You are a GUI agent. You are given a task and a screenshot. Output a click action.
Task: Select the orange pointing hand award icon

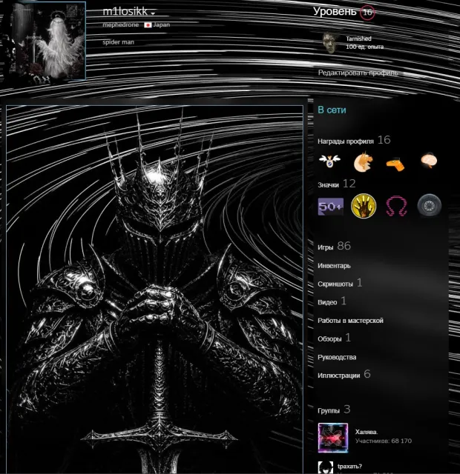395,164
